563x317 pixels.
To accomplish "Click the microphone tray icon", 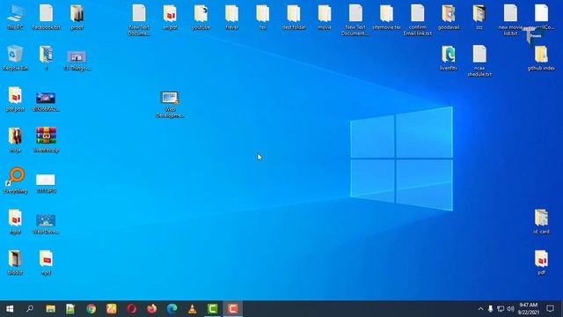I will 490,309.
